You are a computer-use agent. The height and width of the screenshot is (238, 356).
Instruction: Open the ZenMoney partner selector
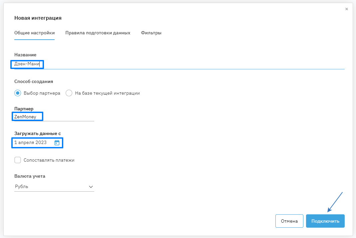click(x=54, y=117)
